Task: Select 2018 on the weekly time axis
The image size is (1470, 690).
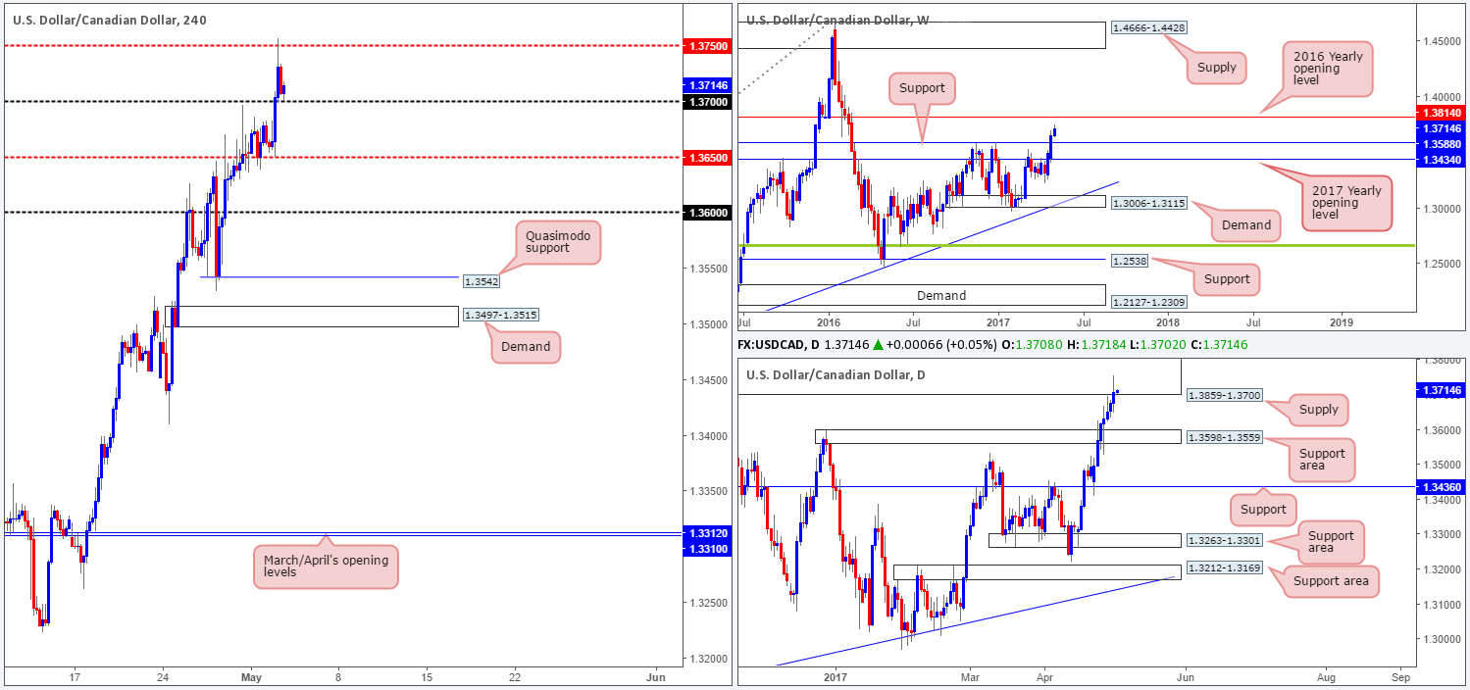Action: [x=1167, y=321]
